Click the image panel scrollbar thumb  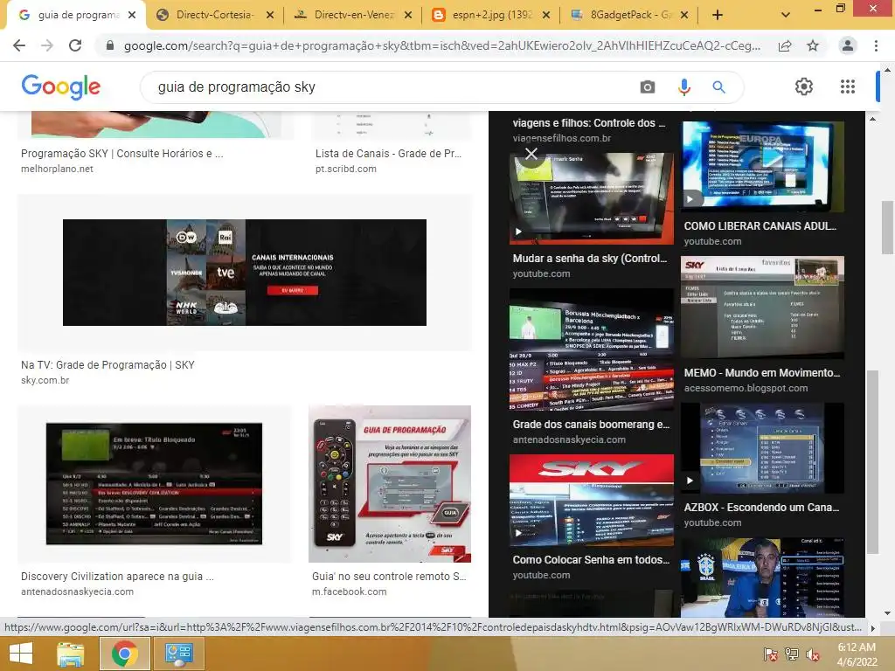872,462
